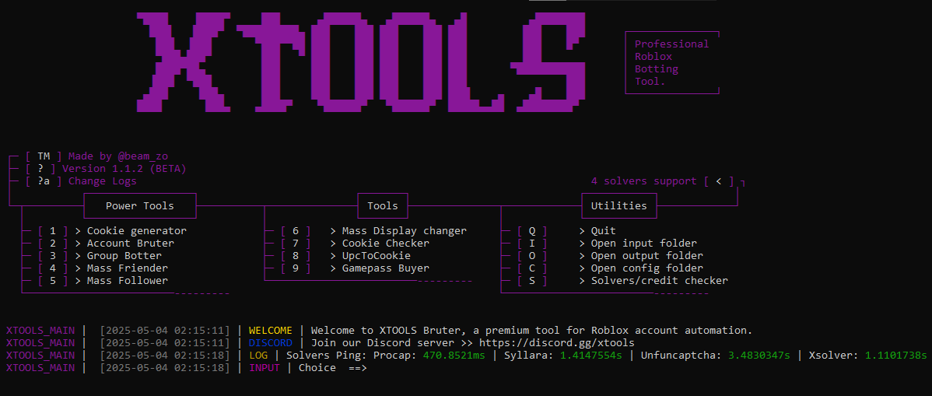Click the [ TM ] bracket label

[x=44, y=156]
